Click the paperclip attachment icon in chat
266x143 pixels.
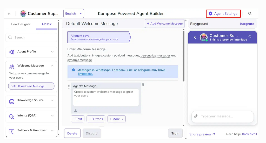[x=196, y=117]
